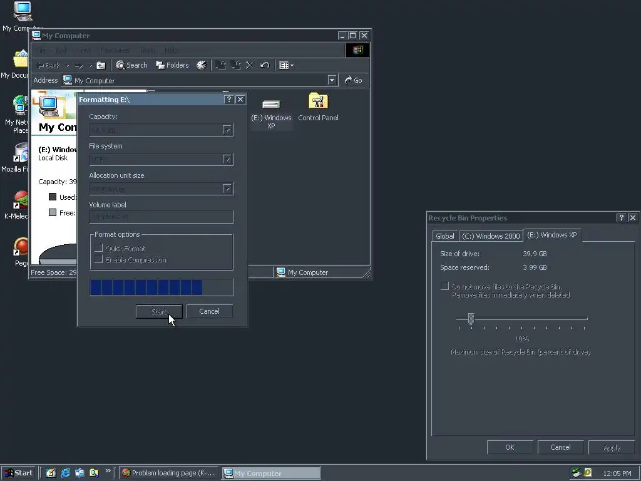Expand Capacity dropdown in Format dialog
This screenshot has height=481, width=641.
point(227,130)
